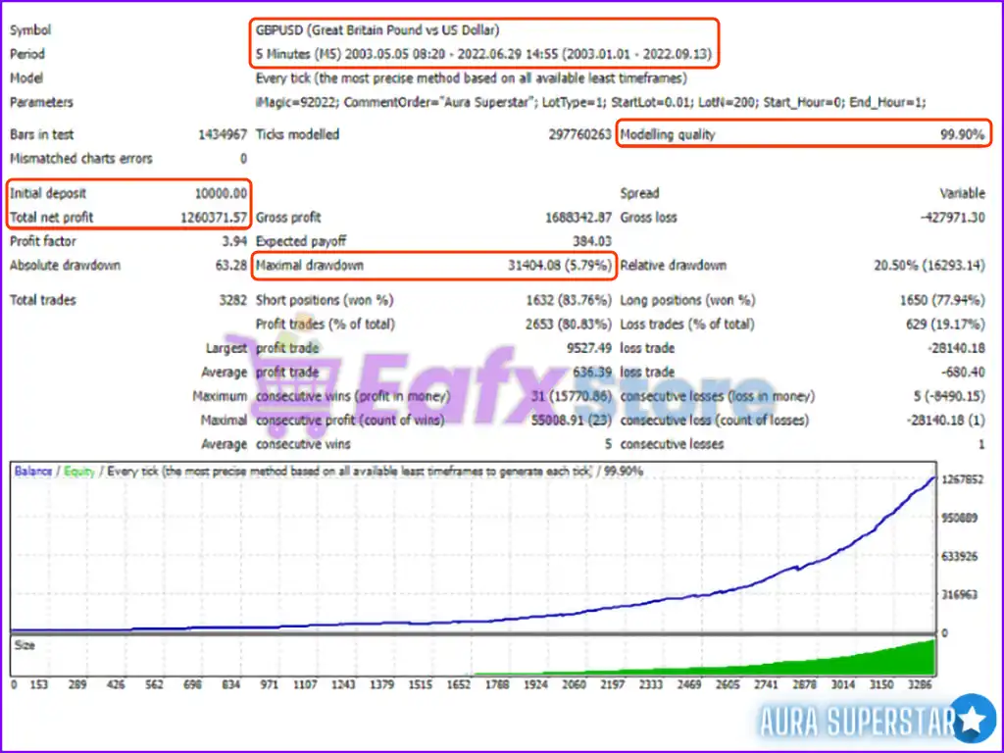Click the 3286 tick on chart x-axis
Viewport: 1004px width, 753px height.
coord(920,684)
